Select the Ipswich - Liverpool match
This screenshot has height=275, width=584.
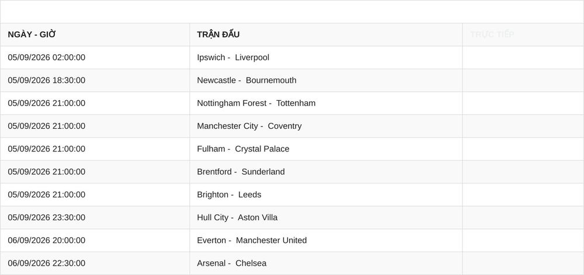point(233,58)
